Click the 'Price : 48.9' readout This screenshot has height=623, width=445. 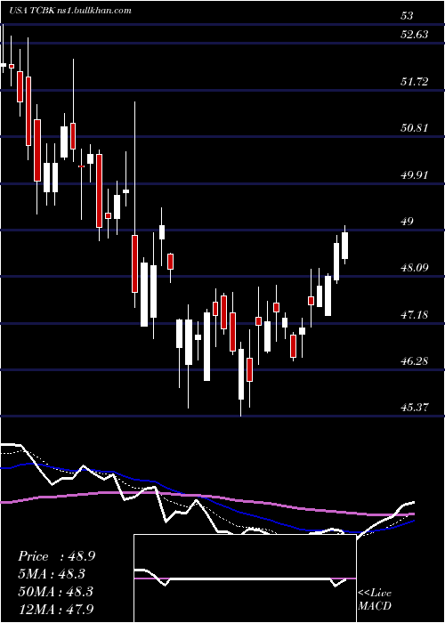click(57, 556)
